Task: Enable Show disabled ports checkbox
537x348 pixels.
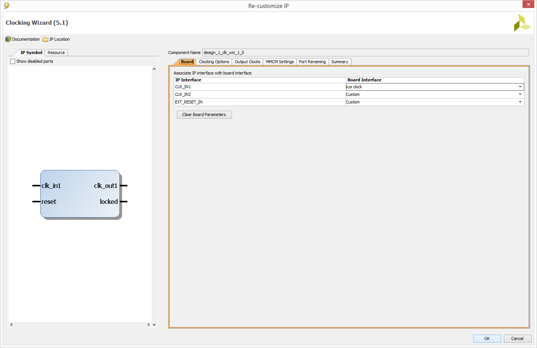Action: click(x=13, y=61)
